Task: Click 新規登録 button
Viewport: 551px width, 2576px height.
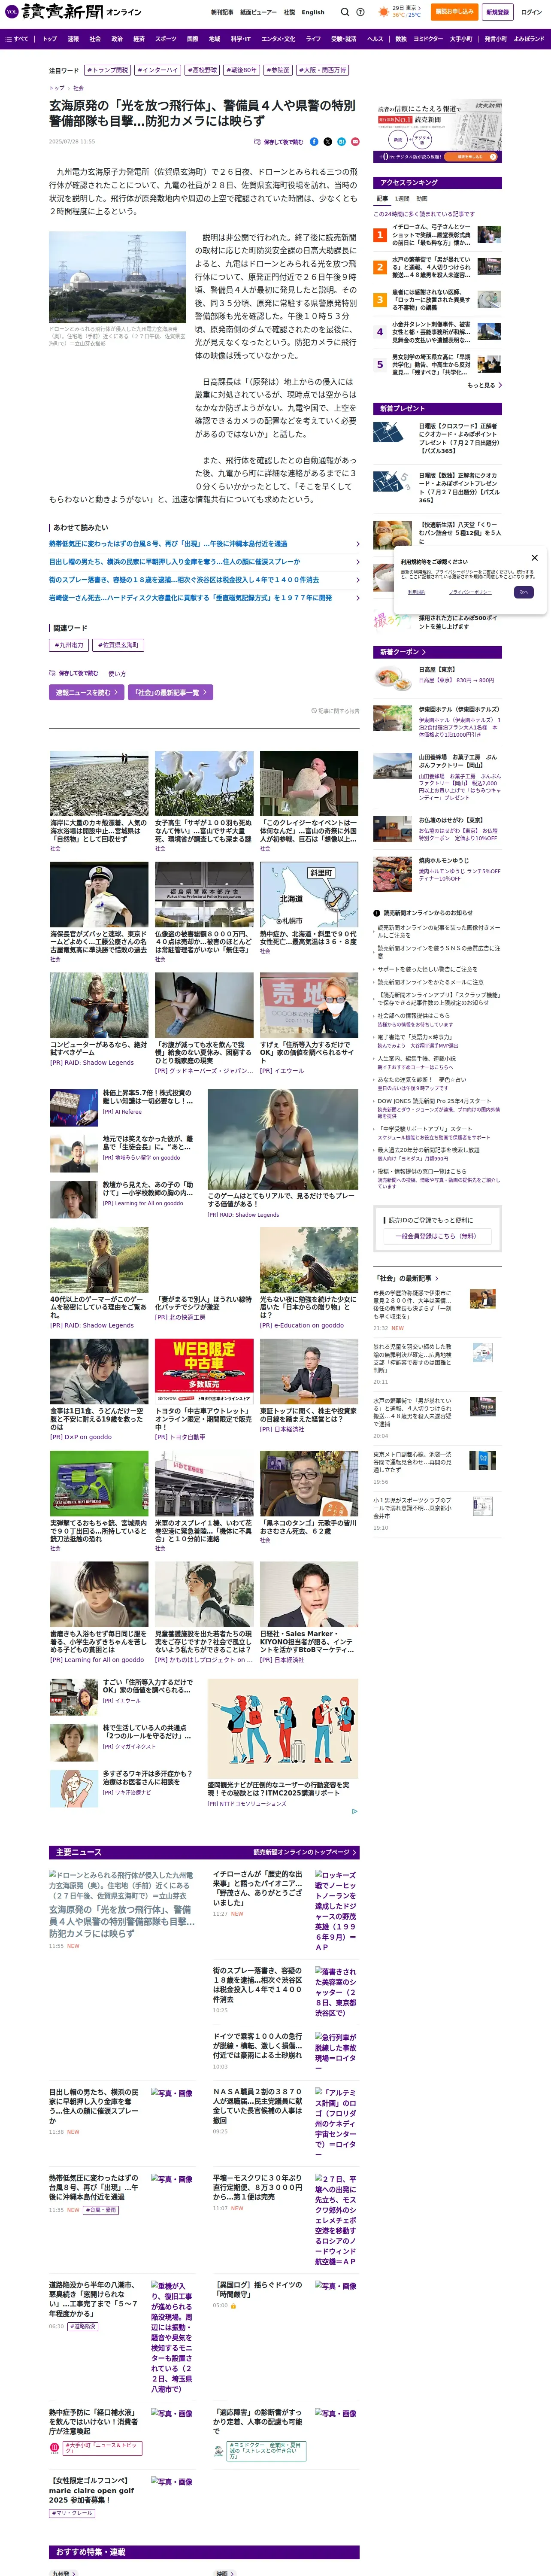Action: tap(497, 12)
